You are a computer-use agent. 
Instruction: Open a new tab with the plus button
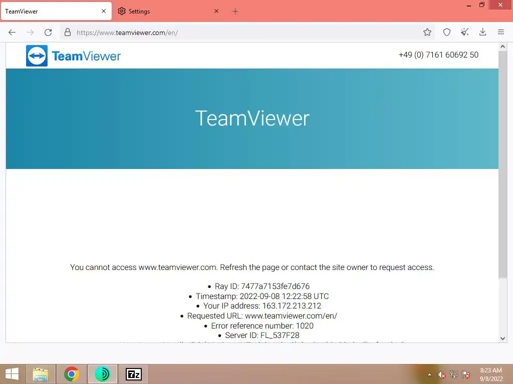coord(235,11)
